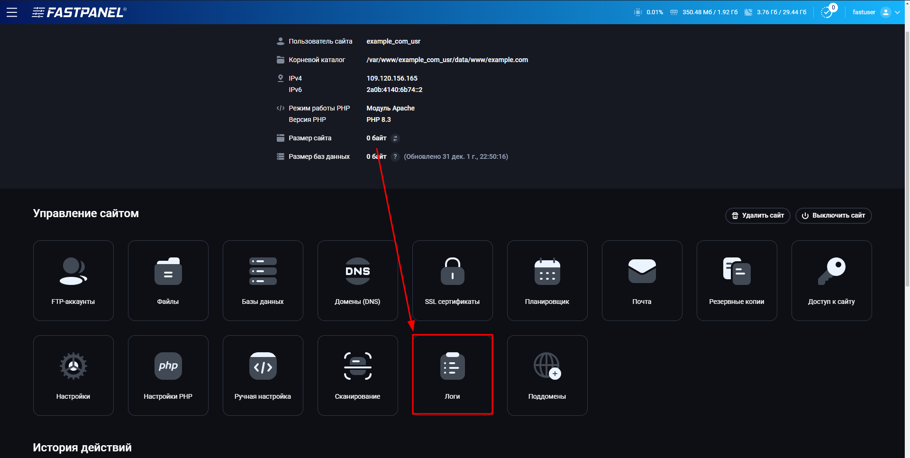910x458 pixels.
Task: Open the Файлы file manager
Action: coord(168,281)
